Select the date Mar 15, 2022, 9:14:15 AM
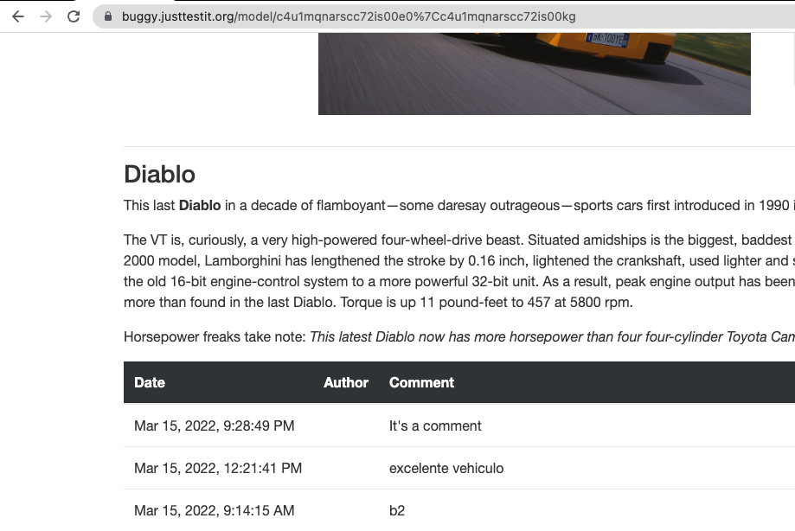Image resolution: width=795 pixels, height=531 pixels. click(214, 510)
